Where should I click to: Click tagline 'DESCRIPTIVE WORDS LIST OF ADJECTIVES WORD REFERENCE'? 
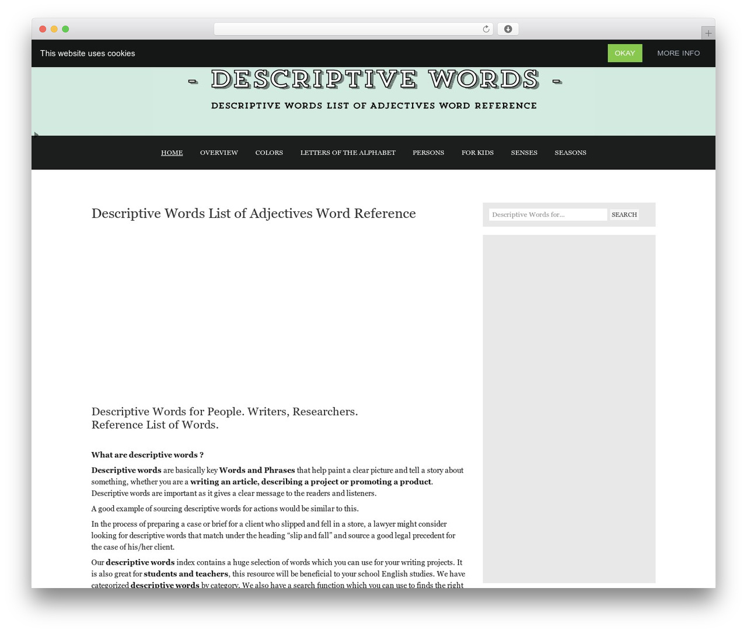374,106
